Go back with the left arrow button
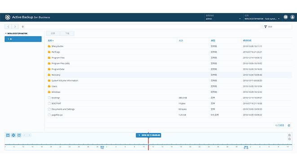This screenshot has height=166, width=297. (x=9, y=26)
